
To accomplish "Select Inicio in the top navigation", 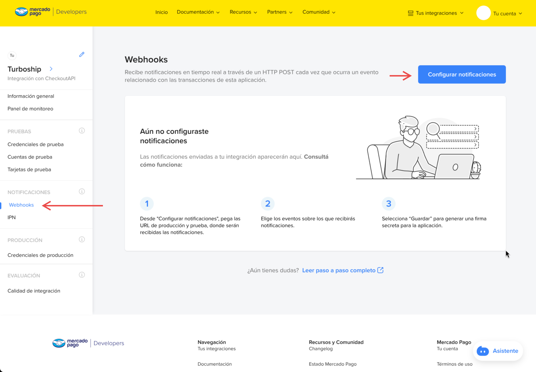I will tap(162, 12).
